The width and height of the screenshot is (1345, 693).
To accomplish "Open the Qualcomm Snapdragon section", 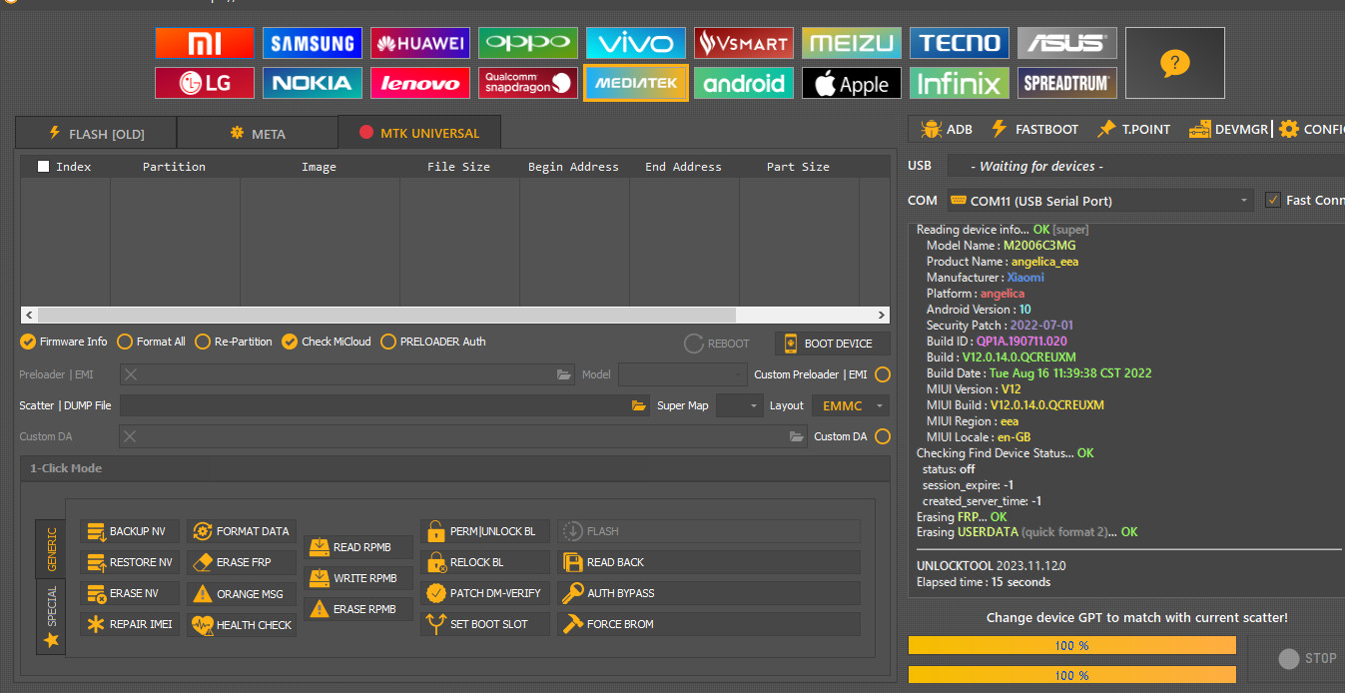I will 528,83.
